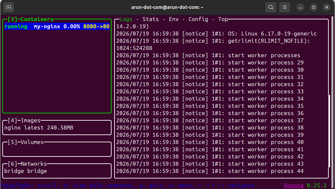Click the 'start worker process 36' line
This screenshot has height=189, width=335.
click(x=210, y=113)
